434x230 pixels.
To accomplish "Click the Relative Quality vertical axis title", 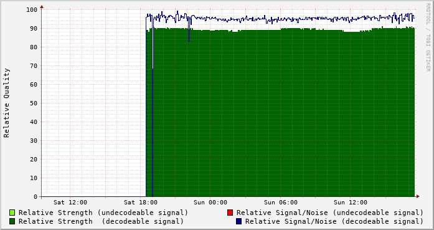I will [x=6, y=103].
